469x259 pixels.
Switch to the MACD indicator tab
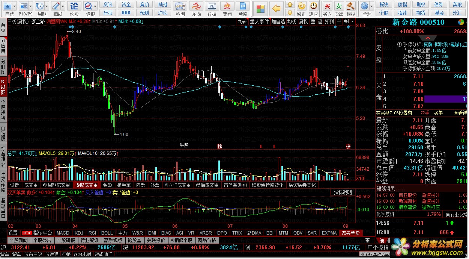pos(63,233)
